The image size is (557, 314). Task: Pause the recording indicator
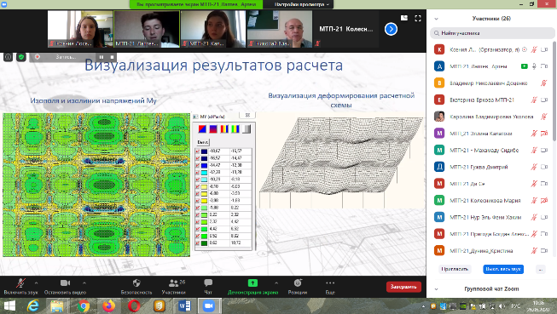pos(102,57)
